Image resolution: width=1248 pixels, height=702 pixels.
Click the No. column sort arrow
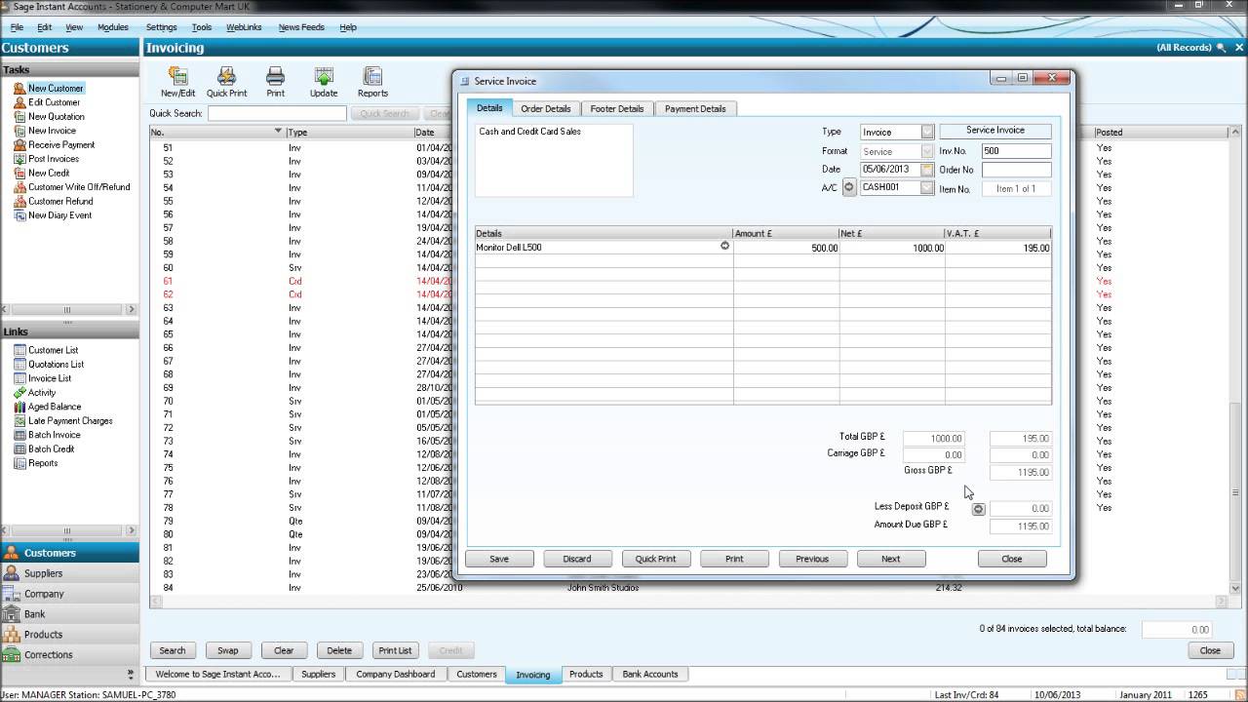[x=278, y=131]
